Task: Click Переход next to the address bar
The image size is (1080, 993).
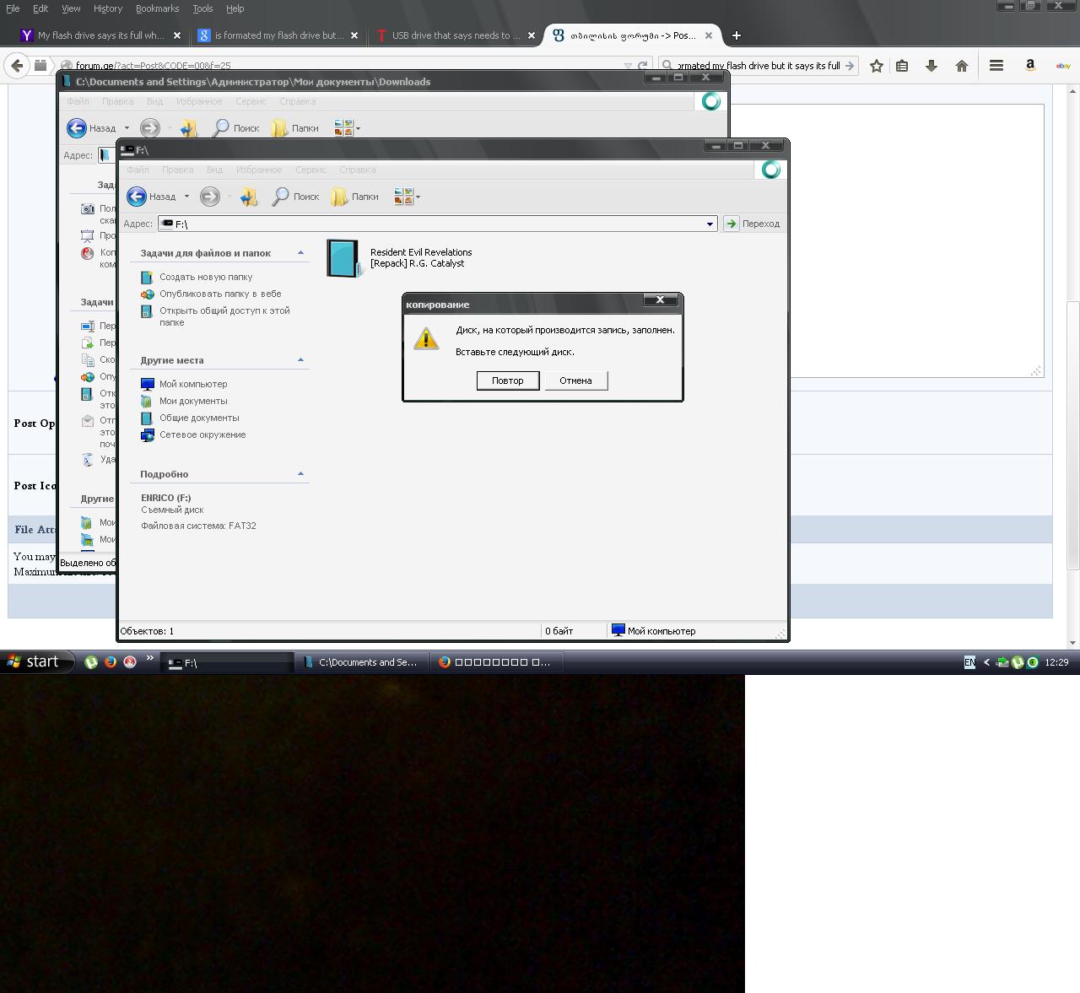Action: (x=752, y=224)
